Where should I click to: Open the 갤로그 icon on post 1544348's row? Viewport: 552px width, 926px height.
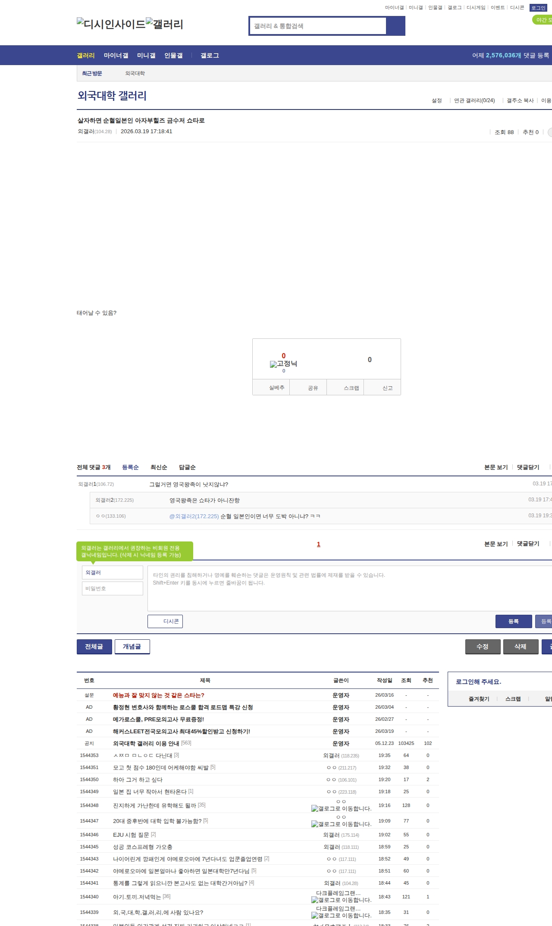342,809
